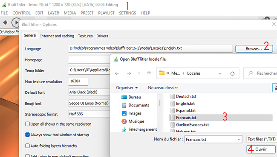Viewport: 277px width, 157px height.
Task: Click the Refresh icon in file dialog
Action: tap(233, 73)
